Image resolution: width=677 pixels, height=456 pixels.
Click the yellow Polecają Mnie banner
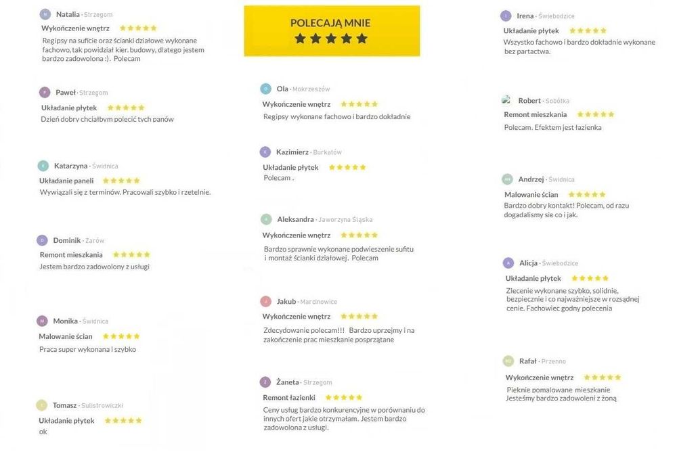click(x=332, y=30)
